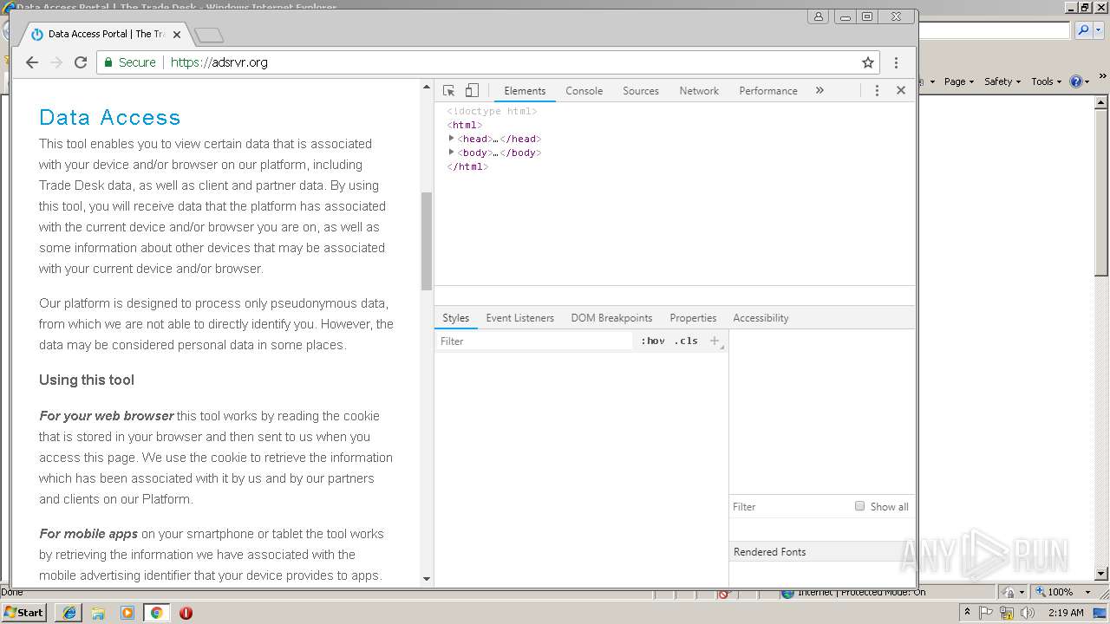This screenshot has width=1110, height=624.
Task: Open Internet Explorer from the taskbar
Action: point(69,613)
